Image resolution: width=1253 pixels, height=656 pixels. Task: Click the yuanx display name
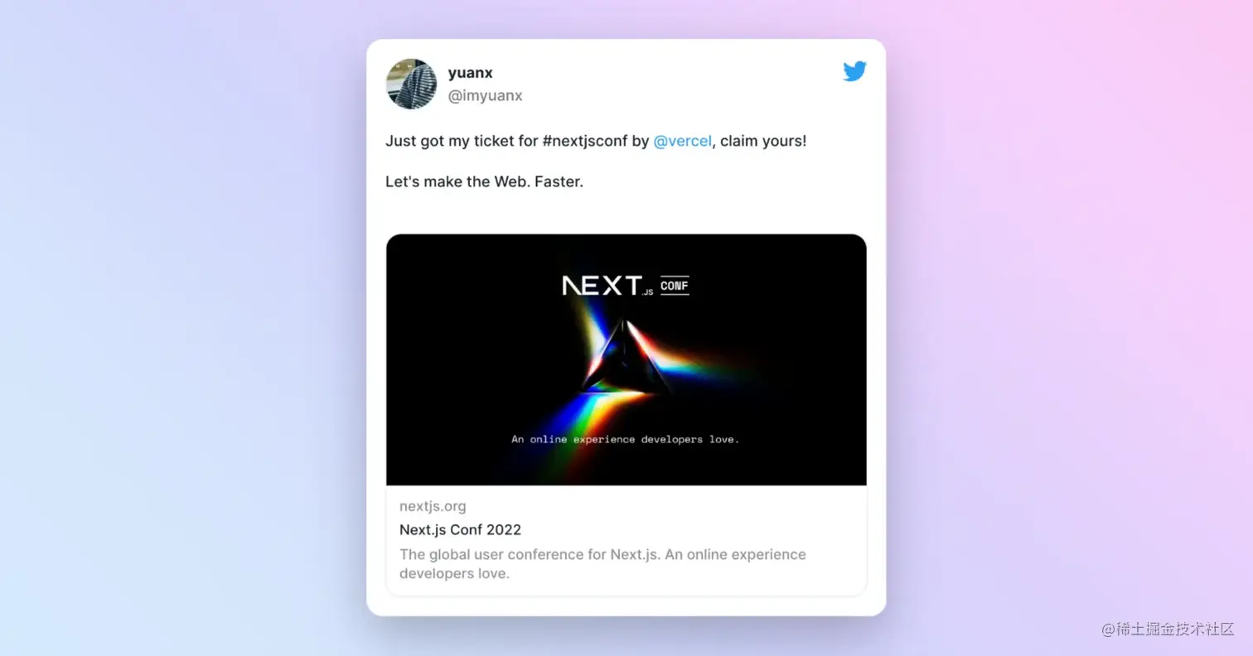[x=470, y=73]
